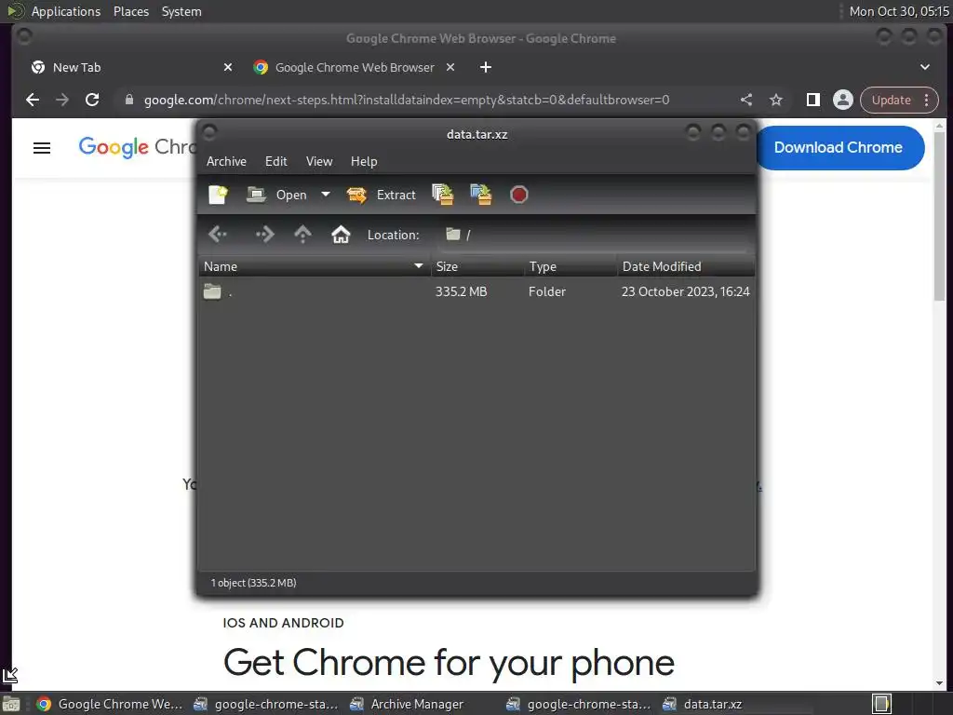Expand the Open recent archives dropdown arrow
The height and width of the screenshot is (715, 953).
326,195
